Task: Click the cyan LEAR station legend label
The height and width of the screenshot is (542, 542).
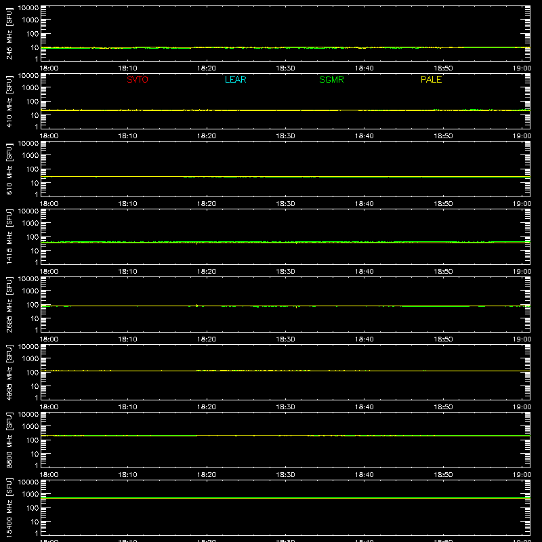Action: click(x=235, y=79)
